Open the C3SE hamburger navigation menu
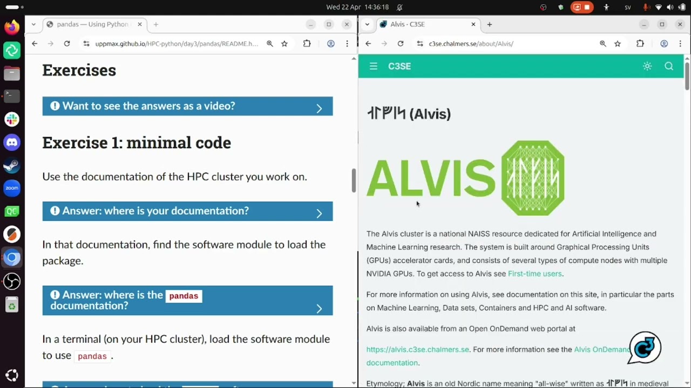This screenshot has width=691, height=388. pyautogui.click(x=374, y=66)
